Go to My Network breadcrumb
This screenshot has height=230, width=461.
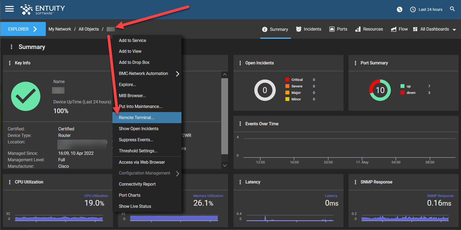[x=60, y=29]
